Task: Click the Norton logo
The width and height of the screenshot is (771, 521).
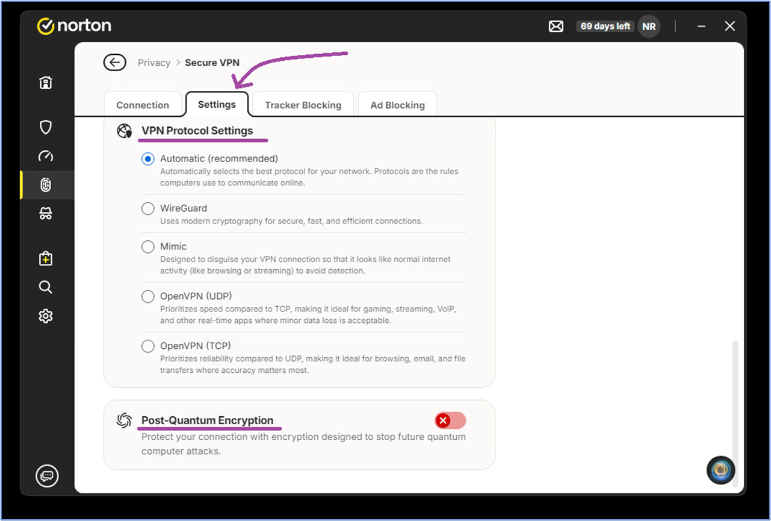Action: 74,26
